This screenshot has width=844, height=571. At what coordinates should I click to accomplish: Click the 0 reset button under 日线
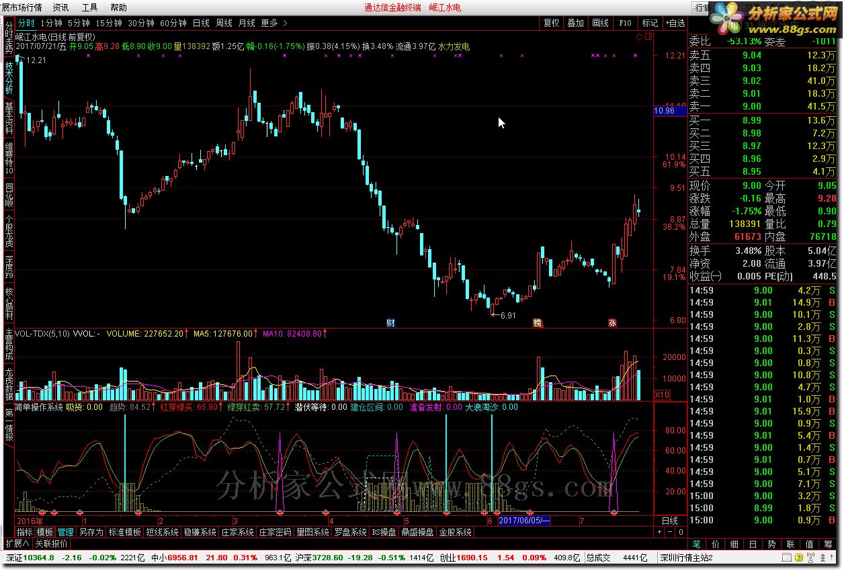(x=680, y=532)
